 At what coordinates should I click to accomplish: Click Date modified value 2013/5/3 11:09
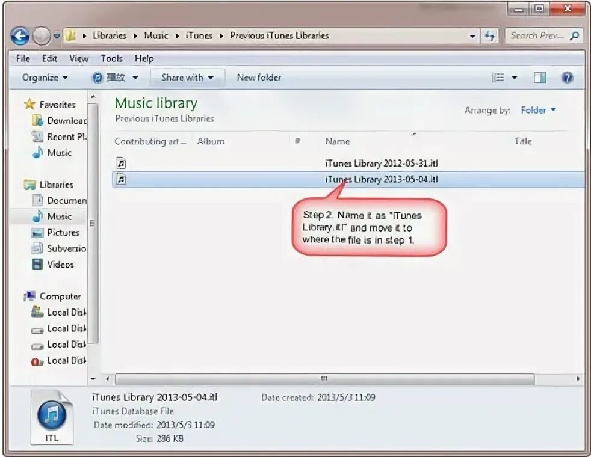185,425
